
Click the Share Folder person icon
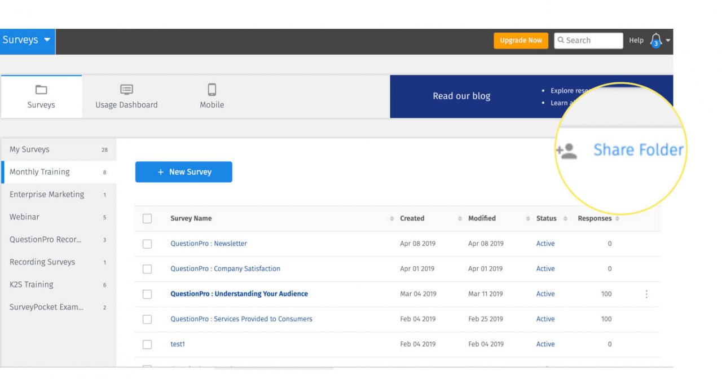point(567,150)
